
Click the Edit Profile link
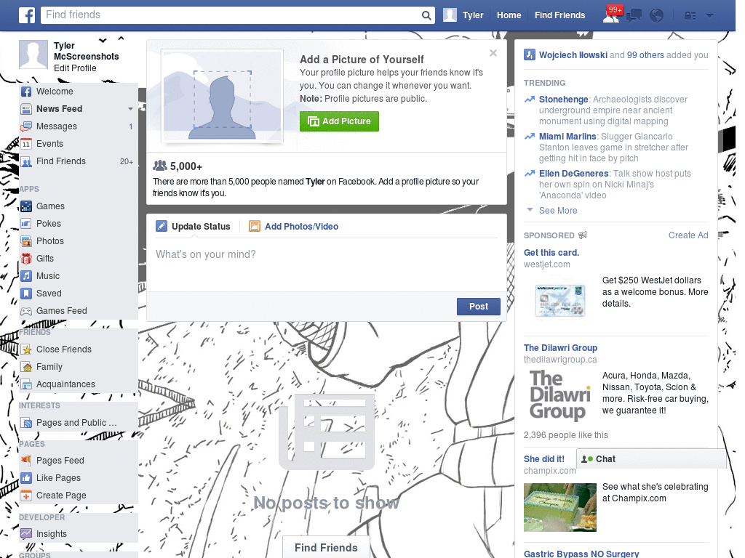click(75, 68)
